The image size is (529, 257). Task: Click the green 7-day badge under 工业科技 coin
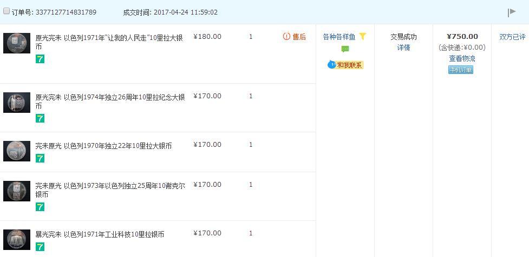[x=40, y=247]
